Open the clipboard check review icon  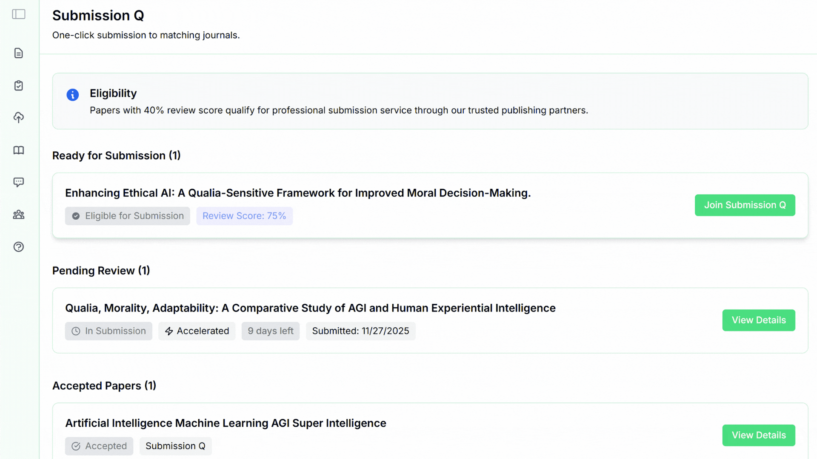[x=19, y=85]
